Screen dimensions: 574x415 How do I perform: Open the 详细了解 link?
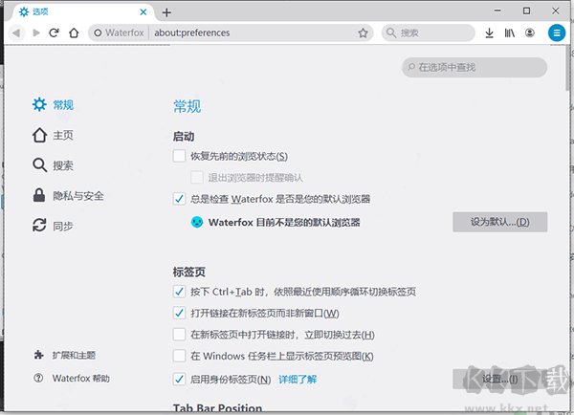click(x=298, y=380)
